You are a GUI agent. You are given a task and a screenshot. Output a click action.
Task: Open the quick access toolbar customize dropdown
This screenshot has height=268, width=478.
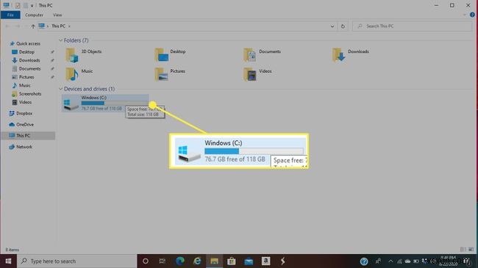tap(32, 5)
